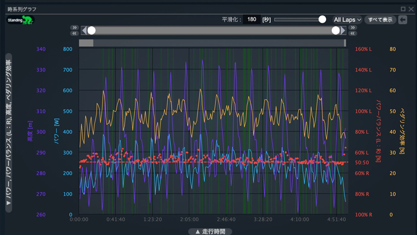Click the range bar left arrow
The height and width of the screenshot is (235, 417).
pos(84,31)
